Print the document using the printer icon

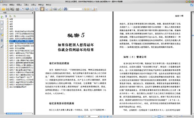17,9
